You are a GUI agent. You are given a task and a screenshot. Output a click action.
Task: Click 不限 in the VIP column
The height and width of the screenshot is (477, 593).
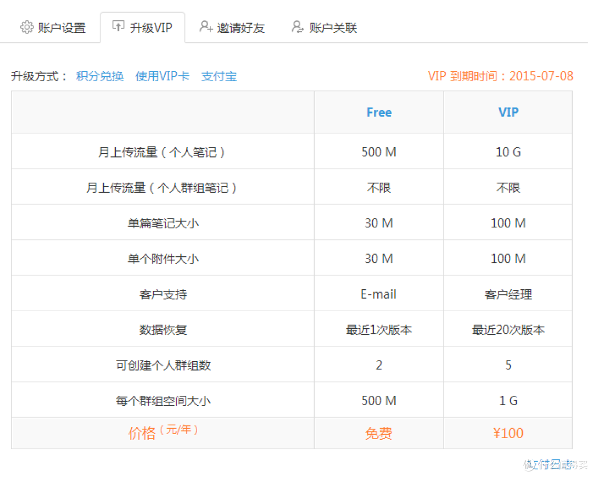(x=508, y=188)
